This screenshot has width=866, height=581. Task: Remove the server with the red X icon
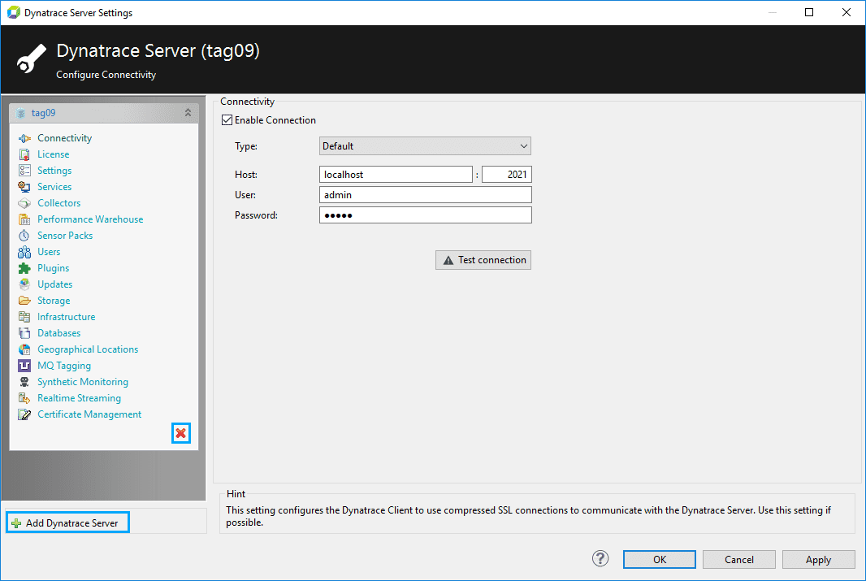[181, 434]
